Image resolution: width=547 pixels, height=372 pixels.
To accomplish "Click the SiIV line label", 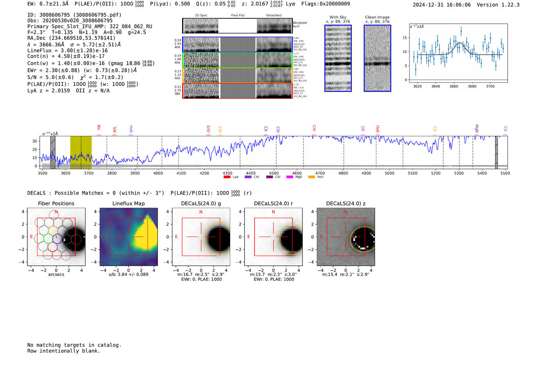I will tap(208, 129).
